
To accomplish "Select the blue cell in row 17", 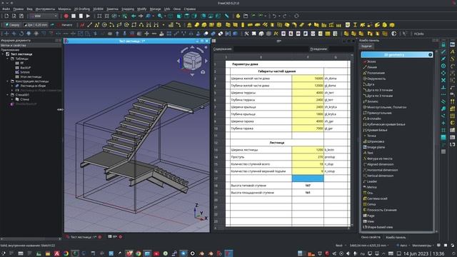I will [x=308, y=178].
